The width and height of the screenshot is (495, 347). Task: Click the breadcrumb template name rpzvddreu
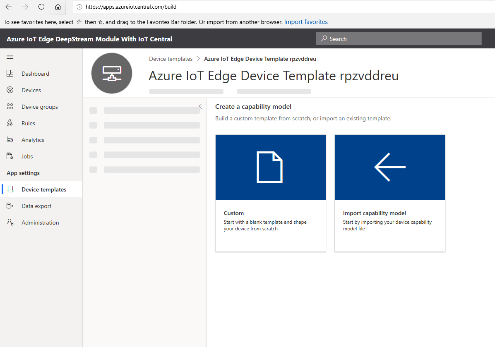pyautogui.click(x=260, y=59)
